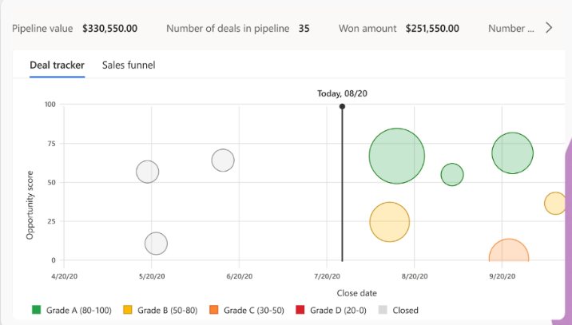
Task: Toggle the Closed gray legend swatch
Action: tap(383, 310)
